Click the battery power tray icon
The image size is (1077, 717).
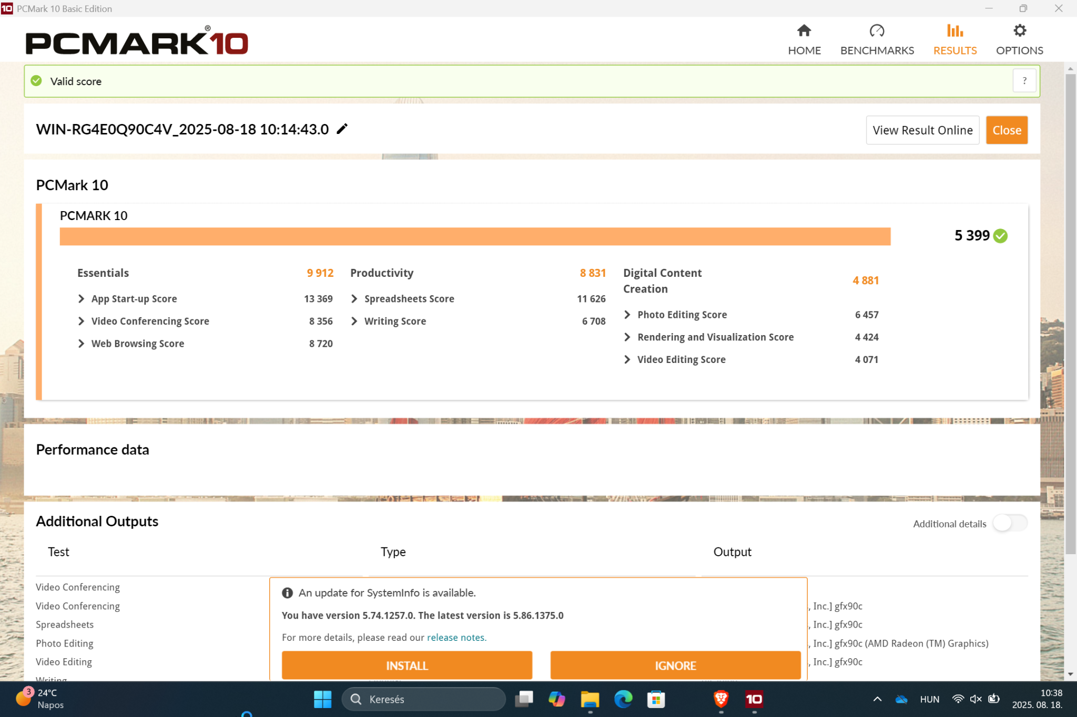[x=993, y=699]
